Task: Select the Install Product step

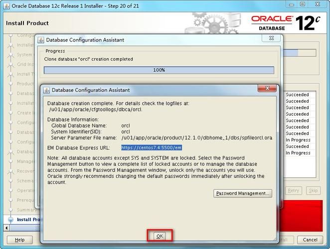Action: point(28,220)
